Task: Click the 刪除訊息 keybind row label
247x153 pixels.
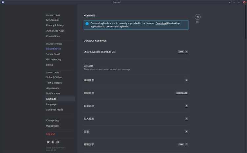Action: tap(89, 93)
